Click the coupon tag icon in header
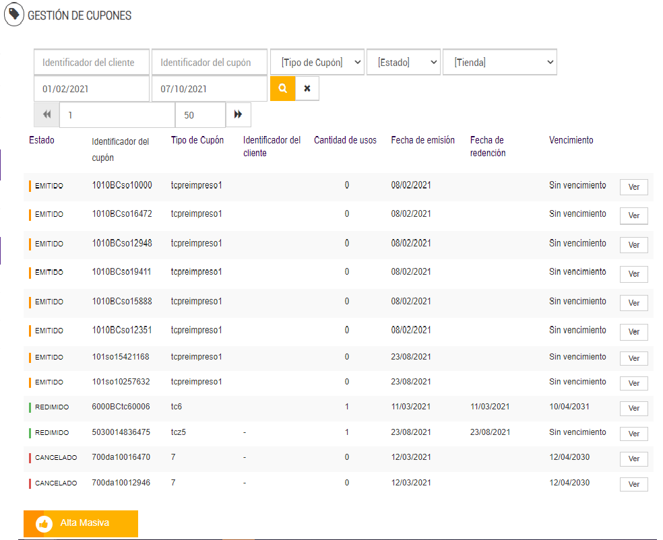 point(14,15)
